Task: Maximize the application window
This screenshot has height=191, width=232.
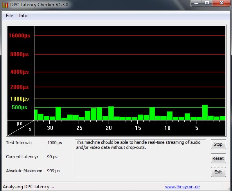Action: click(x=207, y=3)
